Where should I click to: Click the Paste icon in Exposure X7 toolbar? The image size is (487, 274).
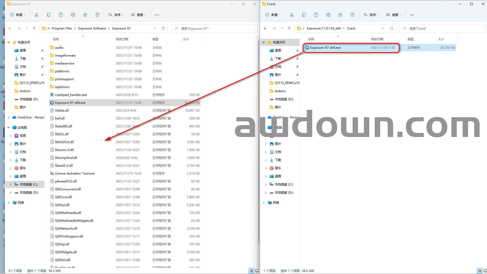pos(61,15)
